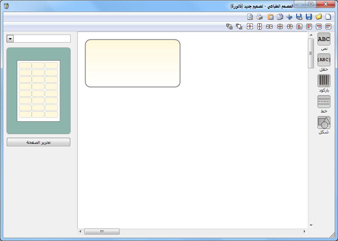
Task: Save the design with the floppy disk icon
Action: [309, 16]
